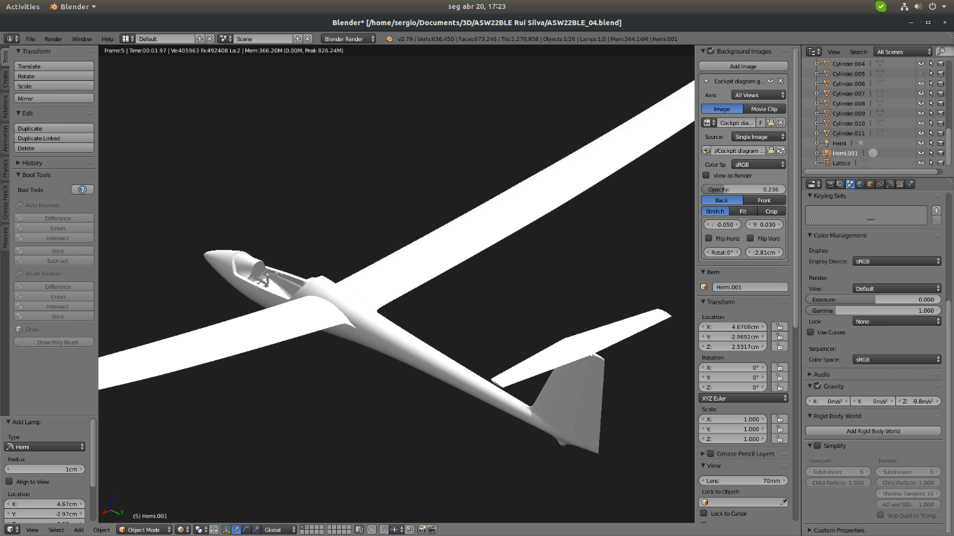Adjust the Opacity slider
Image resolution: width=954 pixels, height=536 pixels.
click(743, 189)
